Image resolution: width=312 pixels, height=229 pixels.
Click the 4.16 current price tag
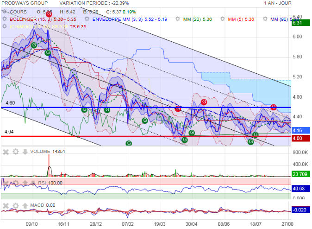pos(297,131)
